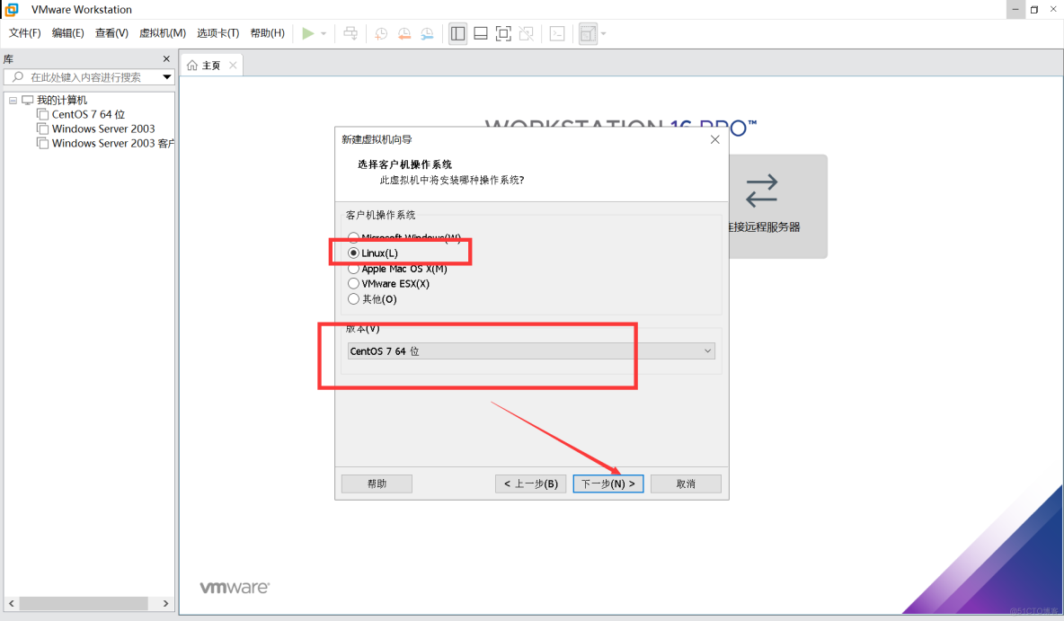
Task: Click the 下一步(N) next button
Action: point(608,483)
